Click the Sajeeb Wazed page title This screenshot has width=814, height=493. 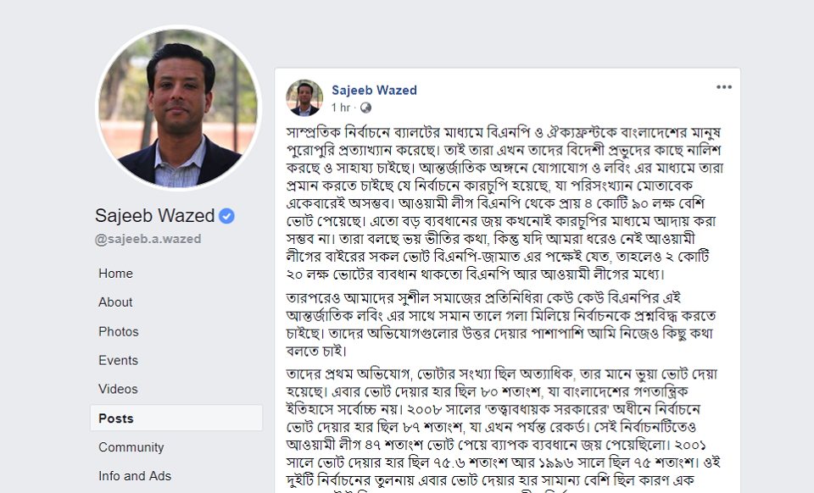click(x=154, y=216)
